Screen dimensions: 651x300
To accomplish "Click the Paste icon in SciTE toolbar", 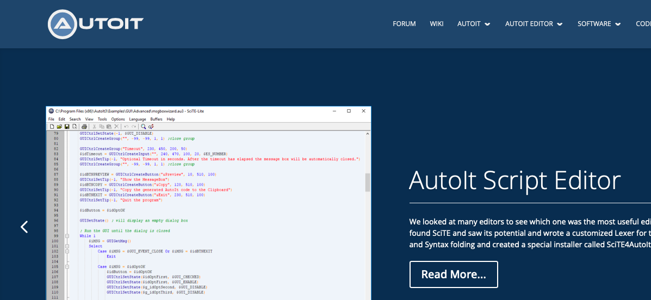I will click(x=109, y=127).
